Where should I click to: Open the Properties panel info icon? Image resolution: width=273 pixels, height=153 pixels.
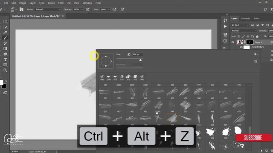tap(225, 41)
